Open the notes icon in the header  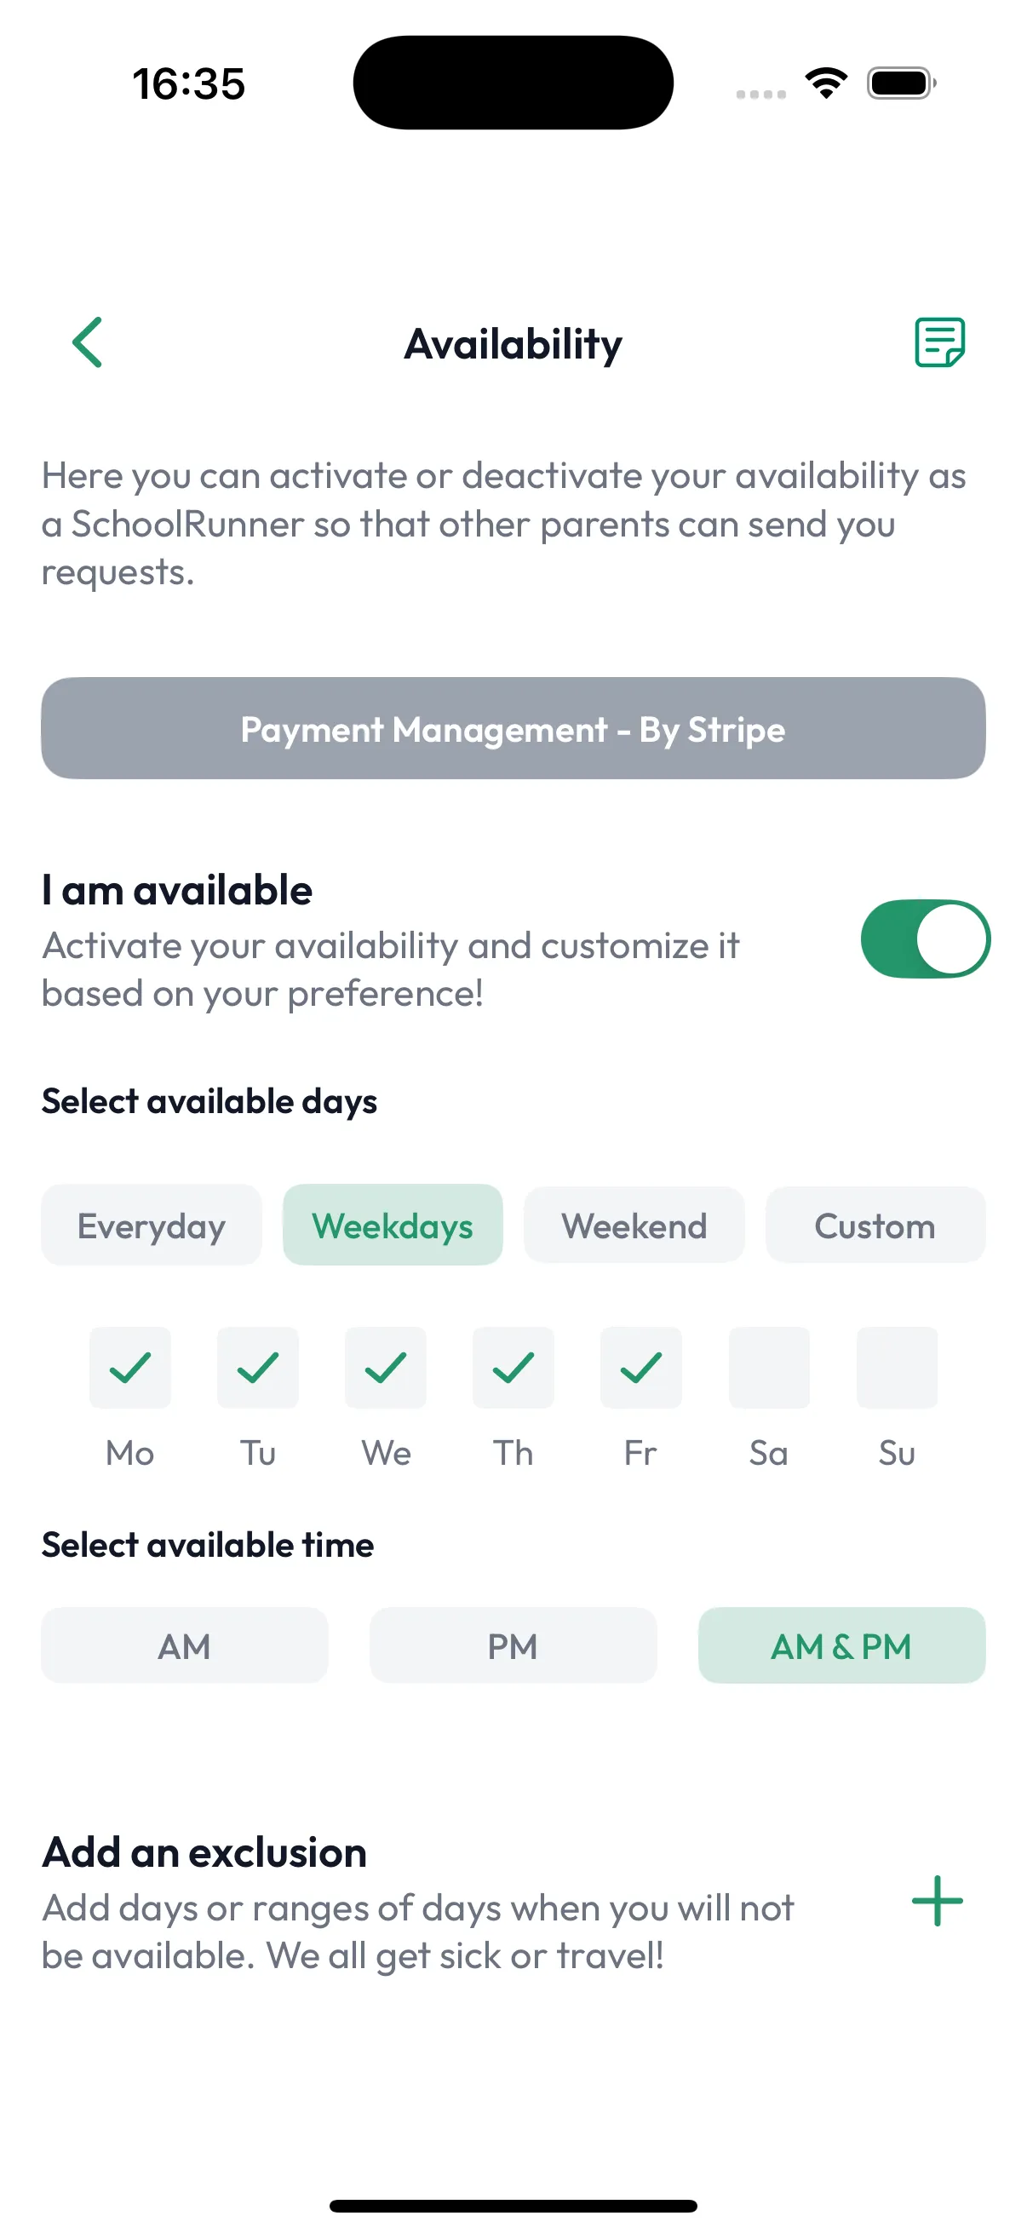[x=939, y=342]
